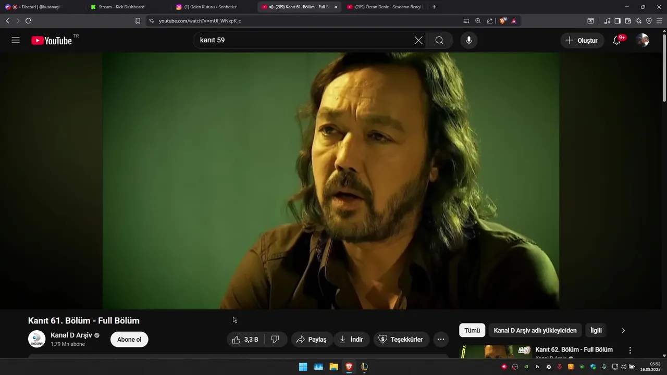Open a new browser tab

pyautogui.click(x=434, y=7)
